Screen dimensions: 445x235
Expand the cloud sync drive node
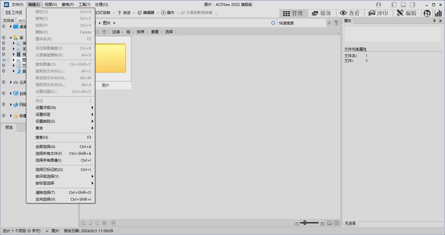coord(11,82)
